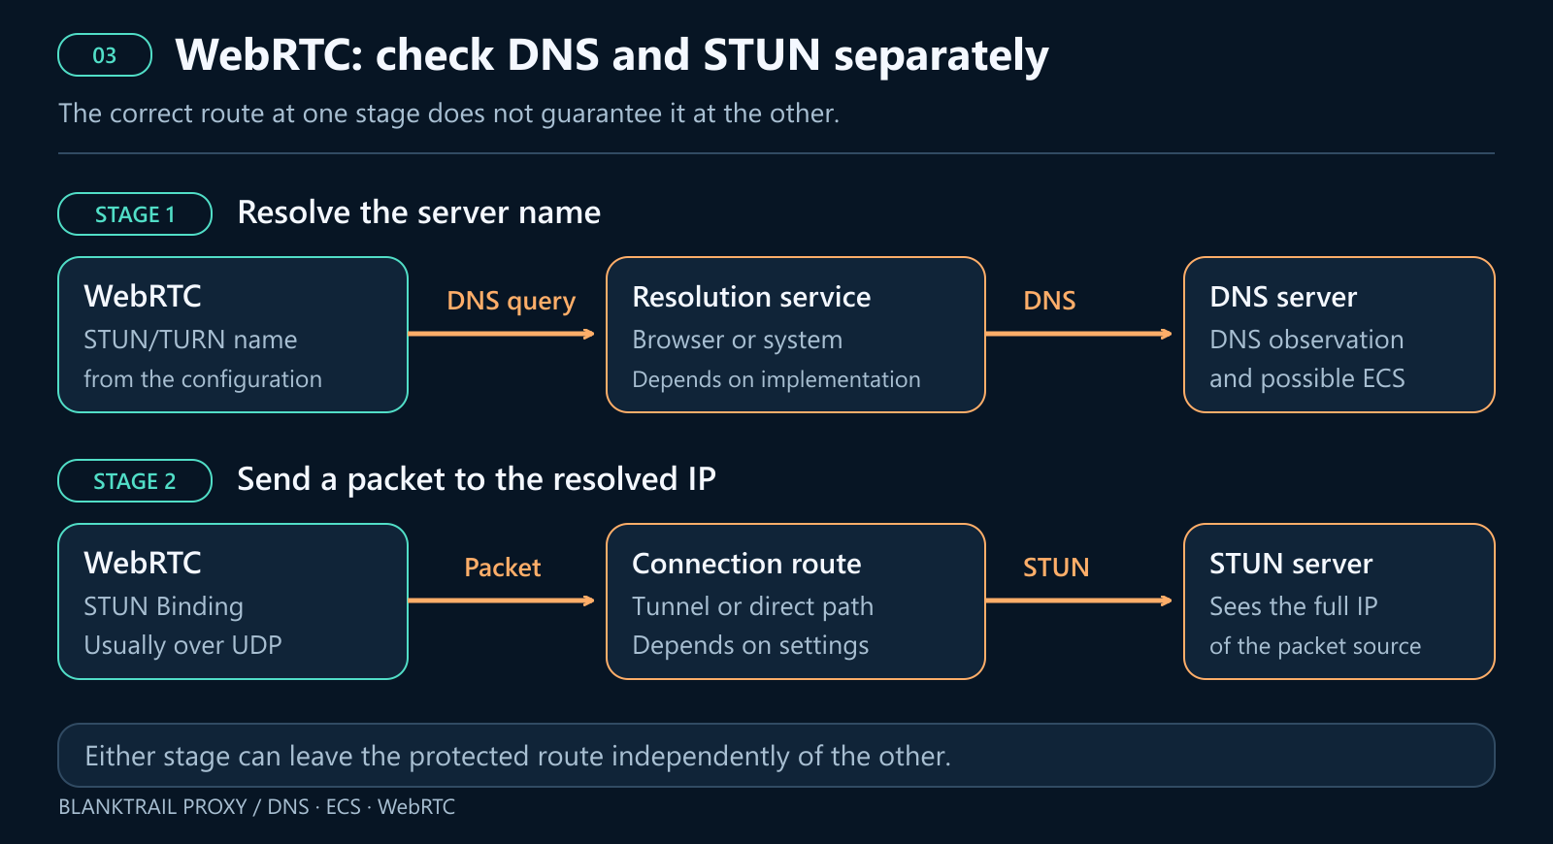Click the STAGE 1 badge
Image resolution: width=1553 pixels, height=844 pixels.
[135, 214]
